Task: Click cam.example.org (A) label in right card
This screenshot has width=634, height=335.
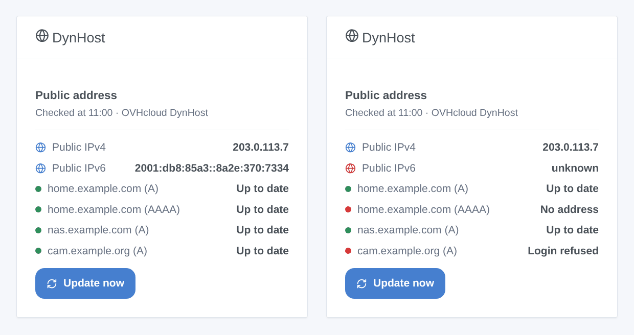Action: (x=407, y=251)
